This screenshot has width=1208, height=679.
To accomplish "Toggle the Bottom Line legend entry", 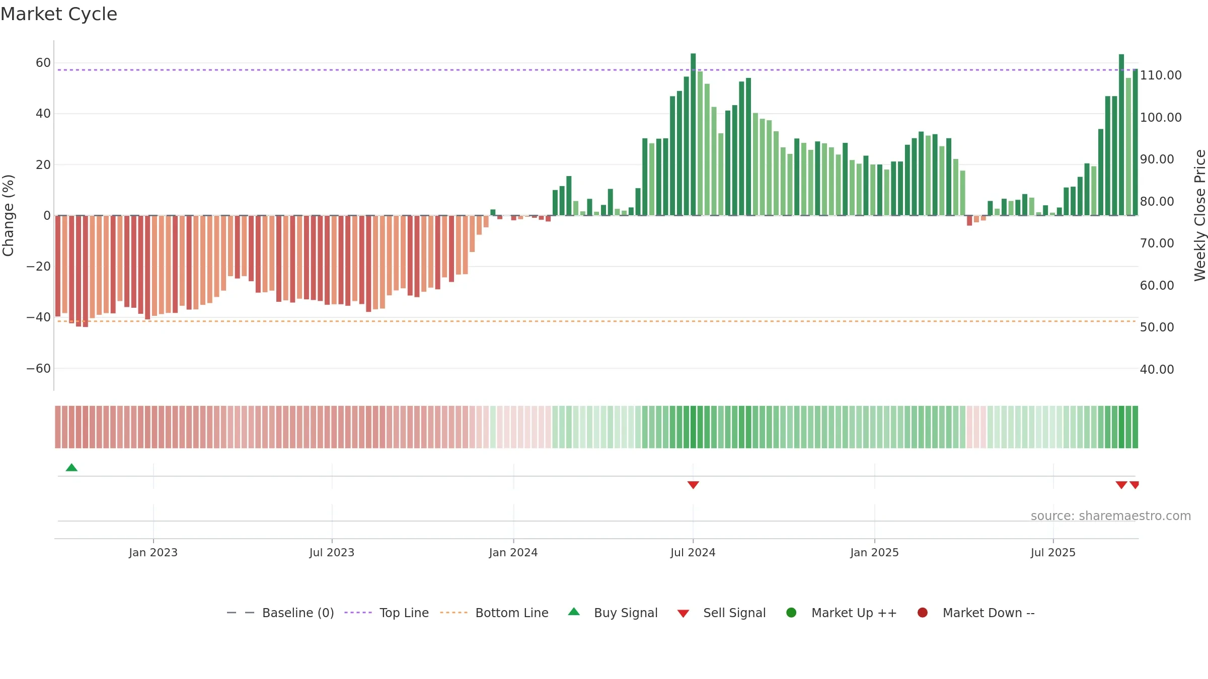I will [x=494, y=613].
